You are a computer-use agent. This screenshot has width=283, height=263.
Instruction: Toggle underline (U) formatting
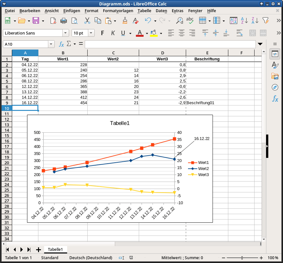(123, 33)
